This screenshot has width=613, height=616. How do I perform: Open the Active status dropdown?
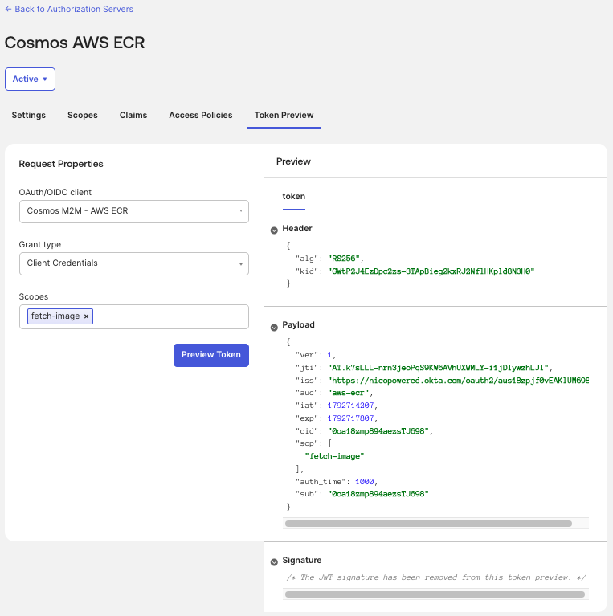30,79
